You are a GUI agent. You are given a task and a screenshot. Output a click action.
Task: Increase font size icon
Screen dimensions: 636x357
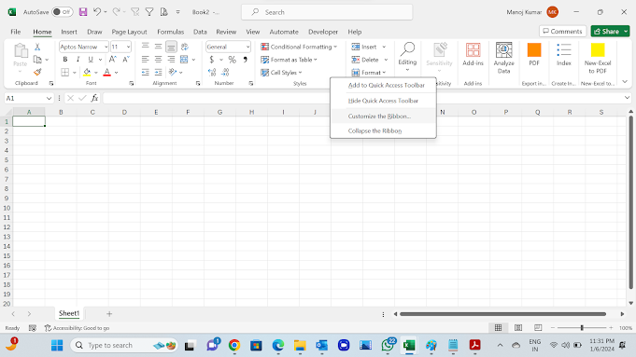(113, 60)
